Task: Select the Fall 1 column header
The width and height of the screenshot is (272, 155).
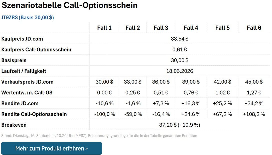Action: click(x=104, y=28)
